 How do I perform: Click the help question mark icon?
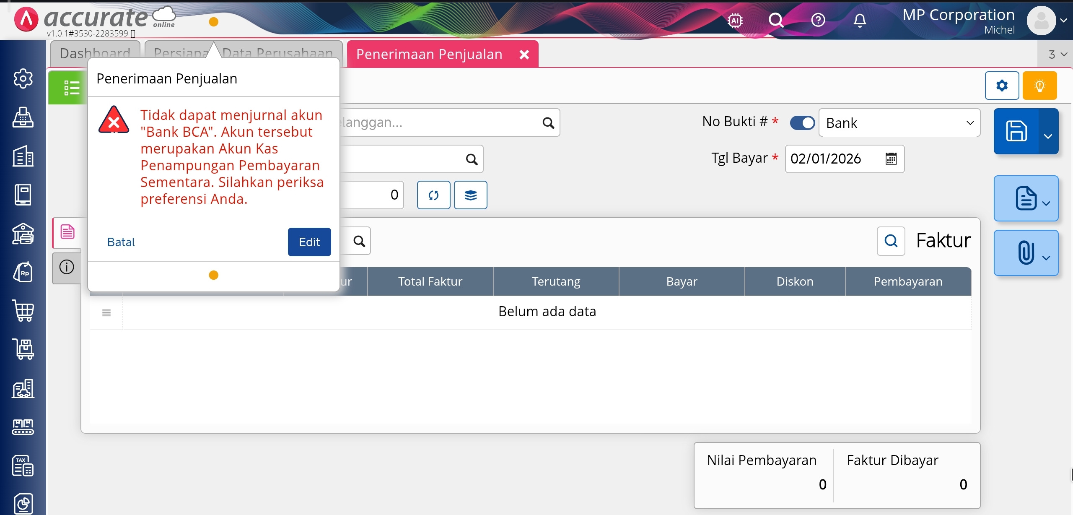pyautogui.click(x=818, y=20)
